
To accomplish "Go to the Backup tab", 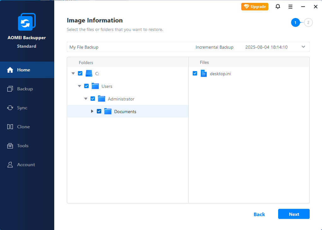I will 25,89.
